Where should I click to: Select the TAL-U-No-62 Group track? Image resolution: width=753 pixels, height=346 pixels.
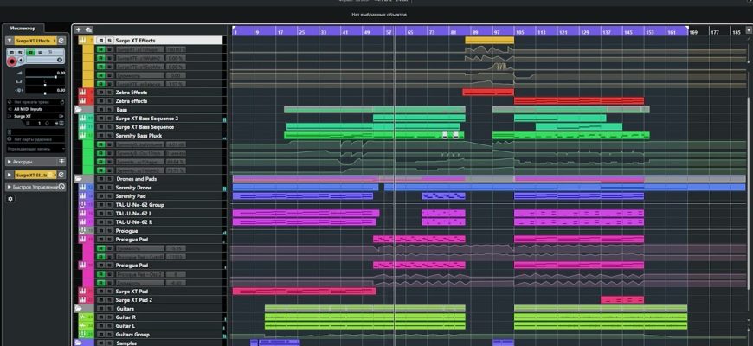(x=139, y=205)
